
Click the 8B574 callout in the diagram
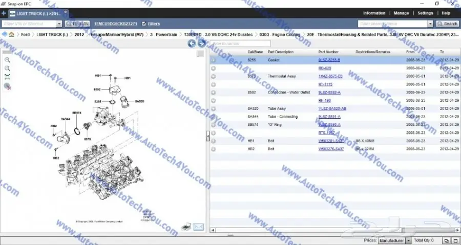tap(77, 113)
